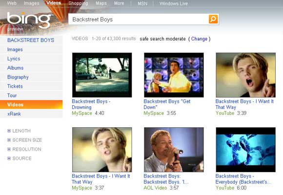
Task: Expand the SCREEN SIZE filter
Action: (24, 140)
